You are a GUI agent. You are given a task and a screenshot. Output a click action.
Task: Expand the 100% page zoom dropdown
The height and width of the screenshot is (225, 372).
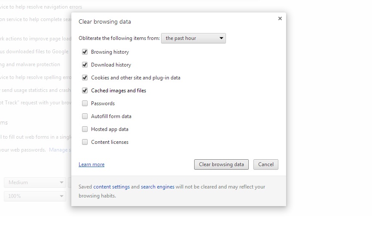coord(35,196)
